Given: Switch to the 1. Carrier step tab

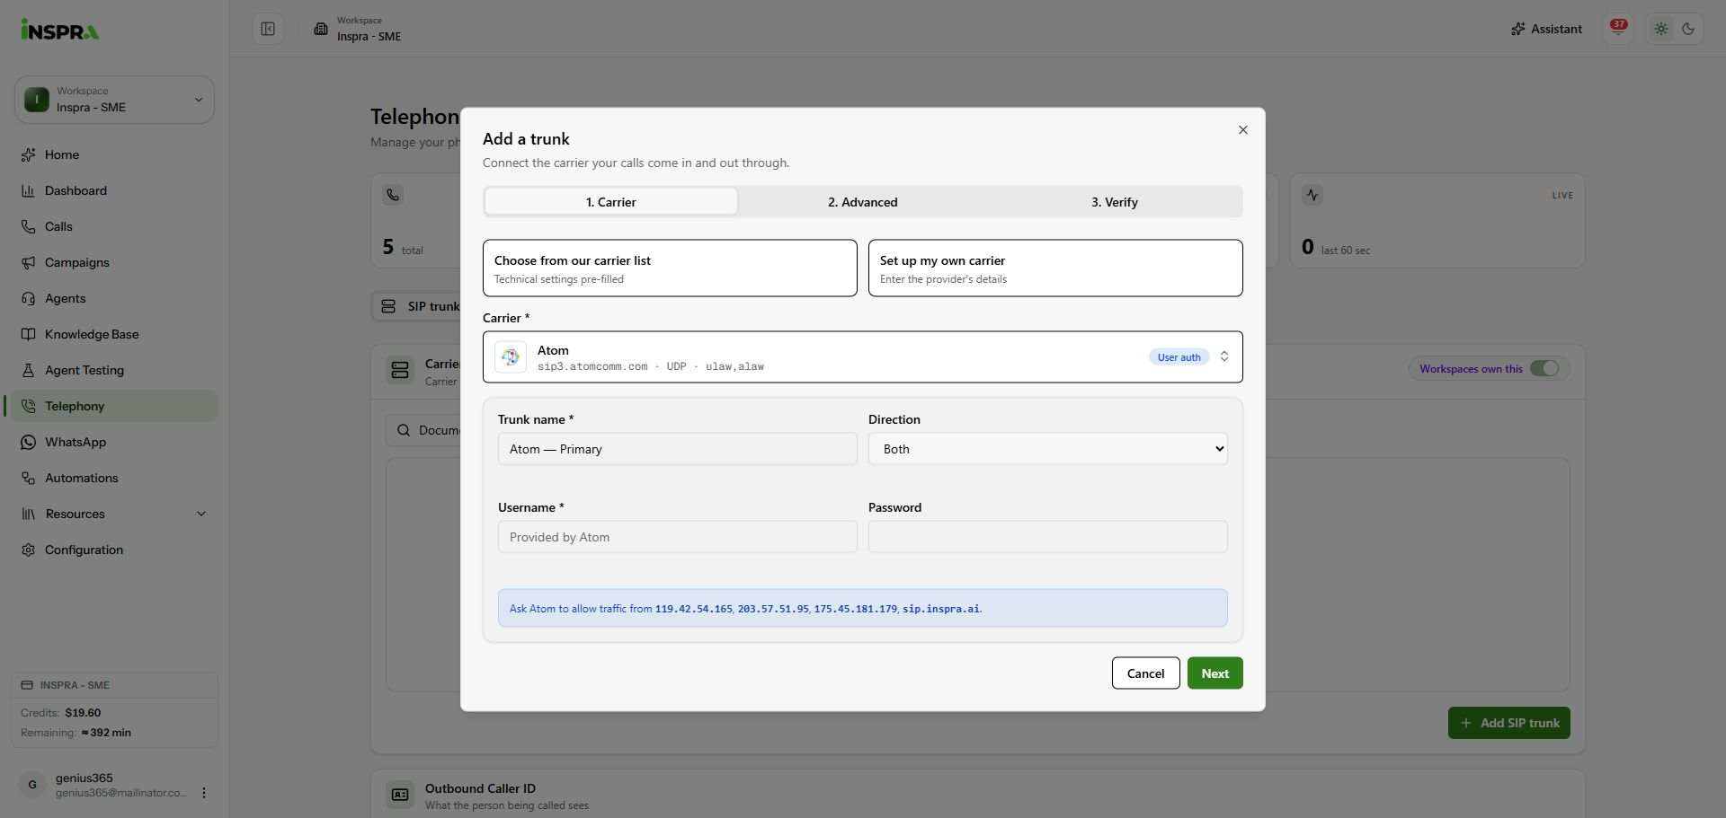Looking at the screenshot, I should (611, 202).
